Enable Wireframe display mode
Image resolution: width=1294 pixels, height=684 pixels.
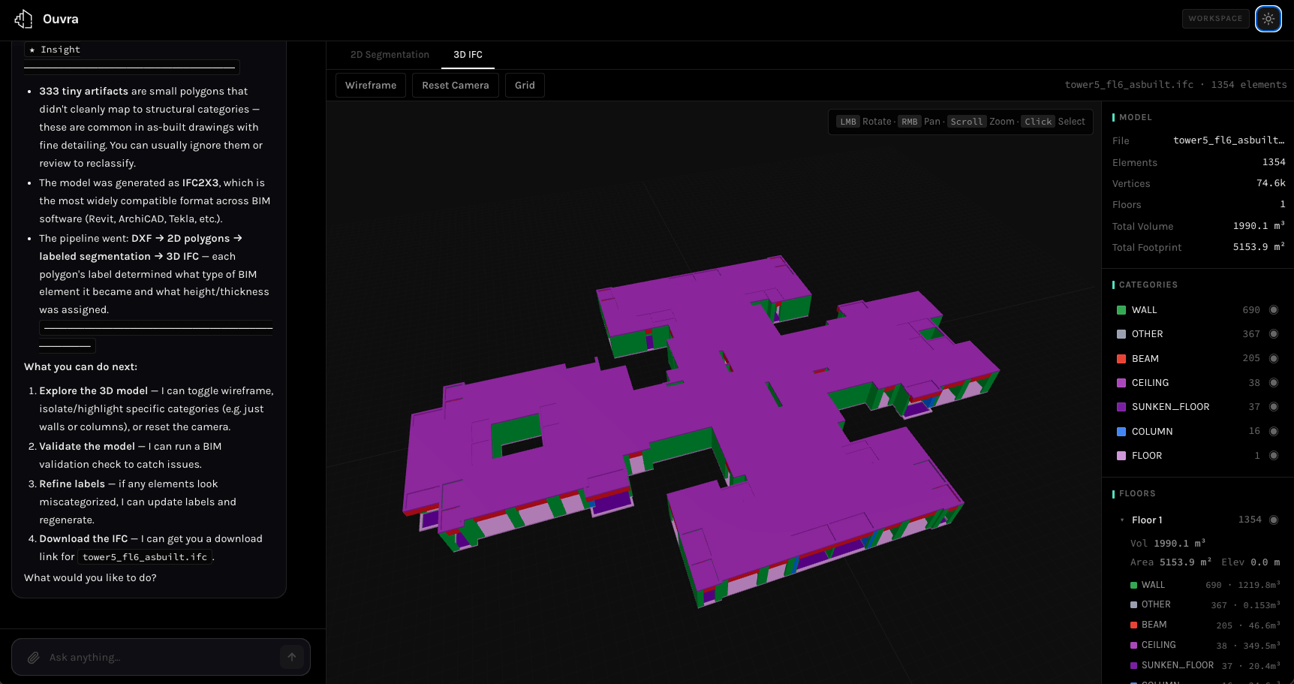(x=370, y=85)
